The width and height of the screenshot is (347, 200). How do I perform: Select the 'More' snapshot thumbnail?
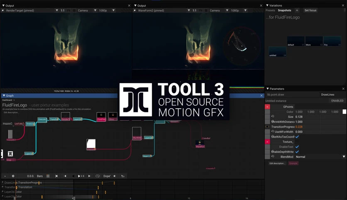click(314, 41)
